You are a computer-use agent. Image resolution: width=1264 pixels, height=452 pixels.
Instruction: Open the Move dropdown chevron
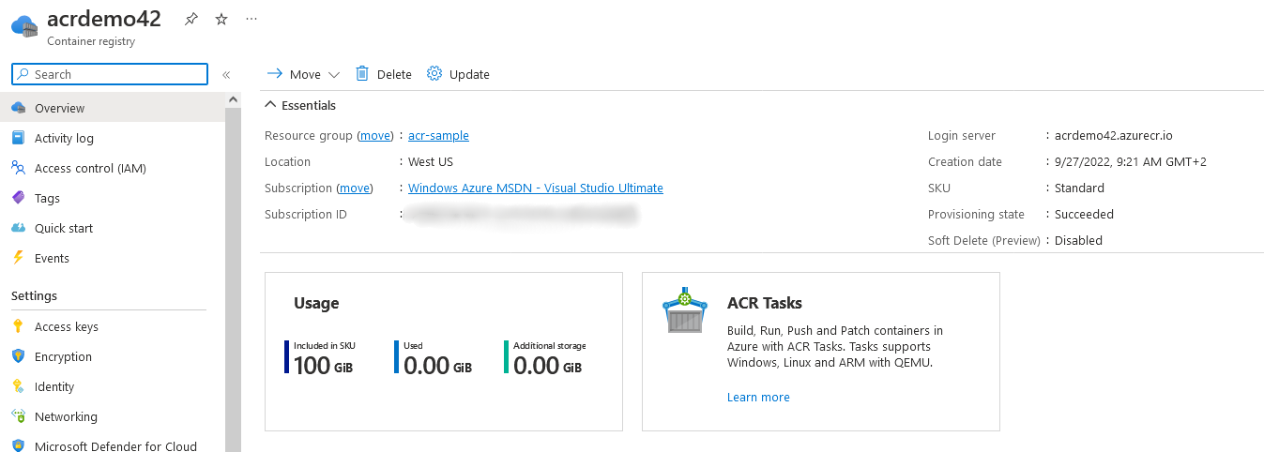click(334, 75)
